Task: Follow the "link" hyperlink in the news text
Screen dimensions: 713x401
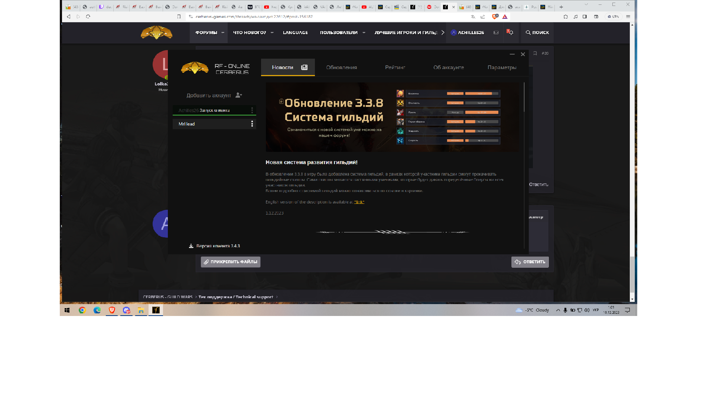Action: 359,202
